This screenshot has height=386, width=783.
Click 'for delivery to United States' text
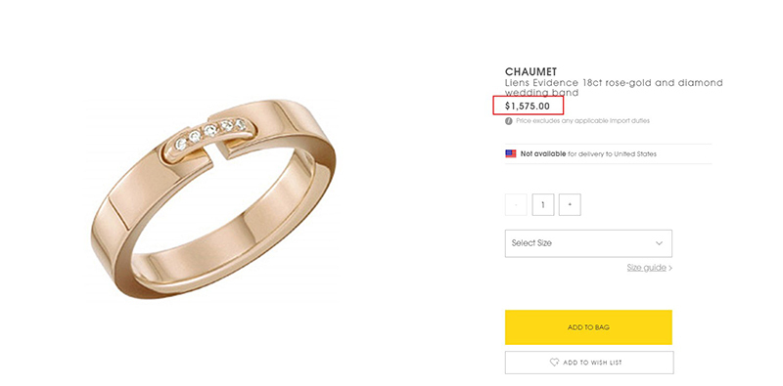pos(613,154)
